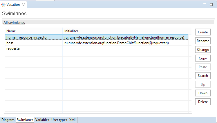This screenshot has width=217, height=123.
Task: Maximize the editor panel
Action: point(211,4)
